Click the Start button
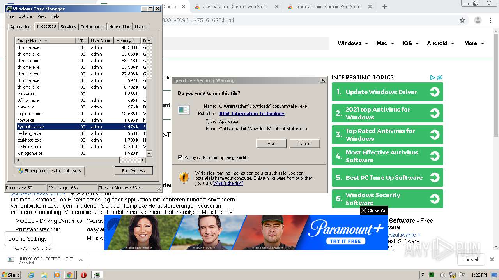Viewport: 499px width, 280px height. pos(11,275)
